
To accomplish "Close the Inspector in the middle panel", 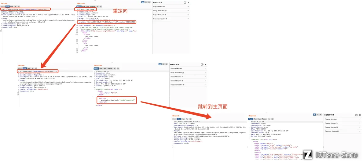I will (x=206, y=65).
